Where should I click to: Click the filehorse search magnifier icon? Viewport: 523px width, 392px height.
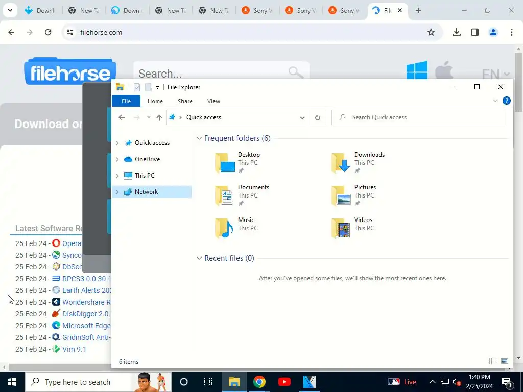point(296,72)
